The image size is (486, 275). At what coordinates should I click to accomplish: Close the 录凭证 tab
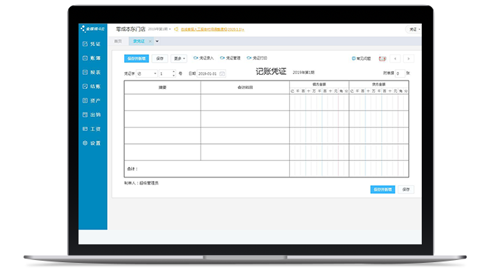[150, 41]
